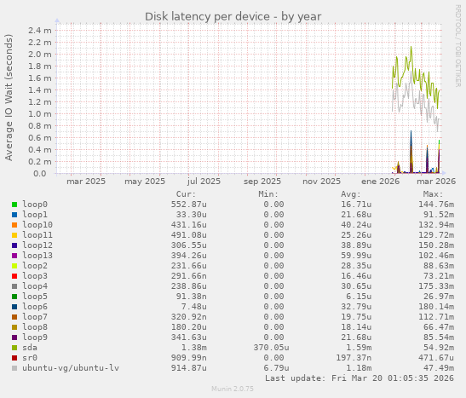Select the loop11 legend label
The width and height of the screenshot is (466, 398).
pos(37,235)
